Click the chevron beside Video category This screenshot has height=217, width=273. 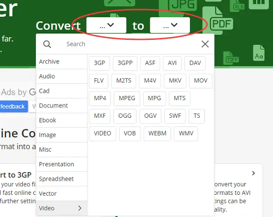[x=80, y=208]
